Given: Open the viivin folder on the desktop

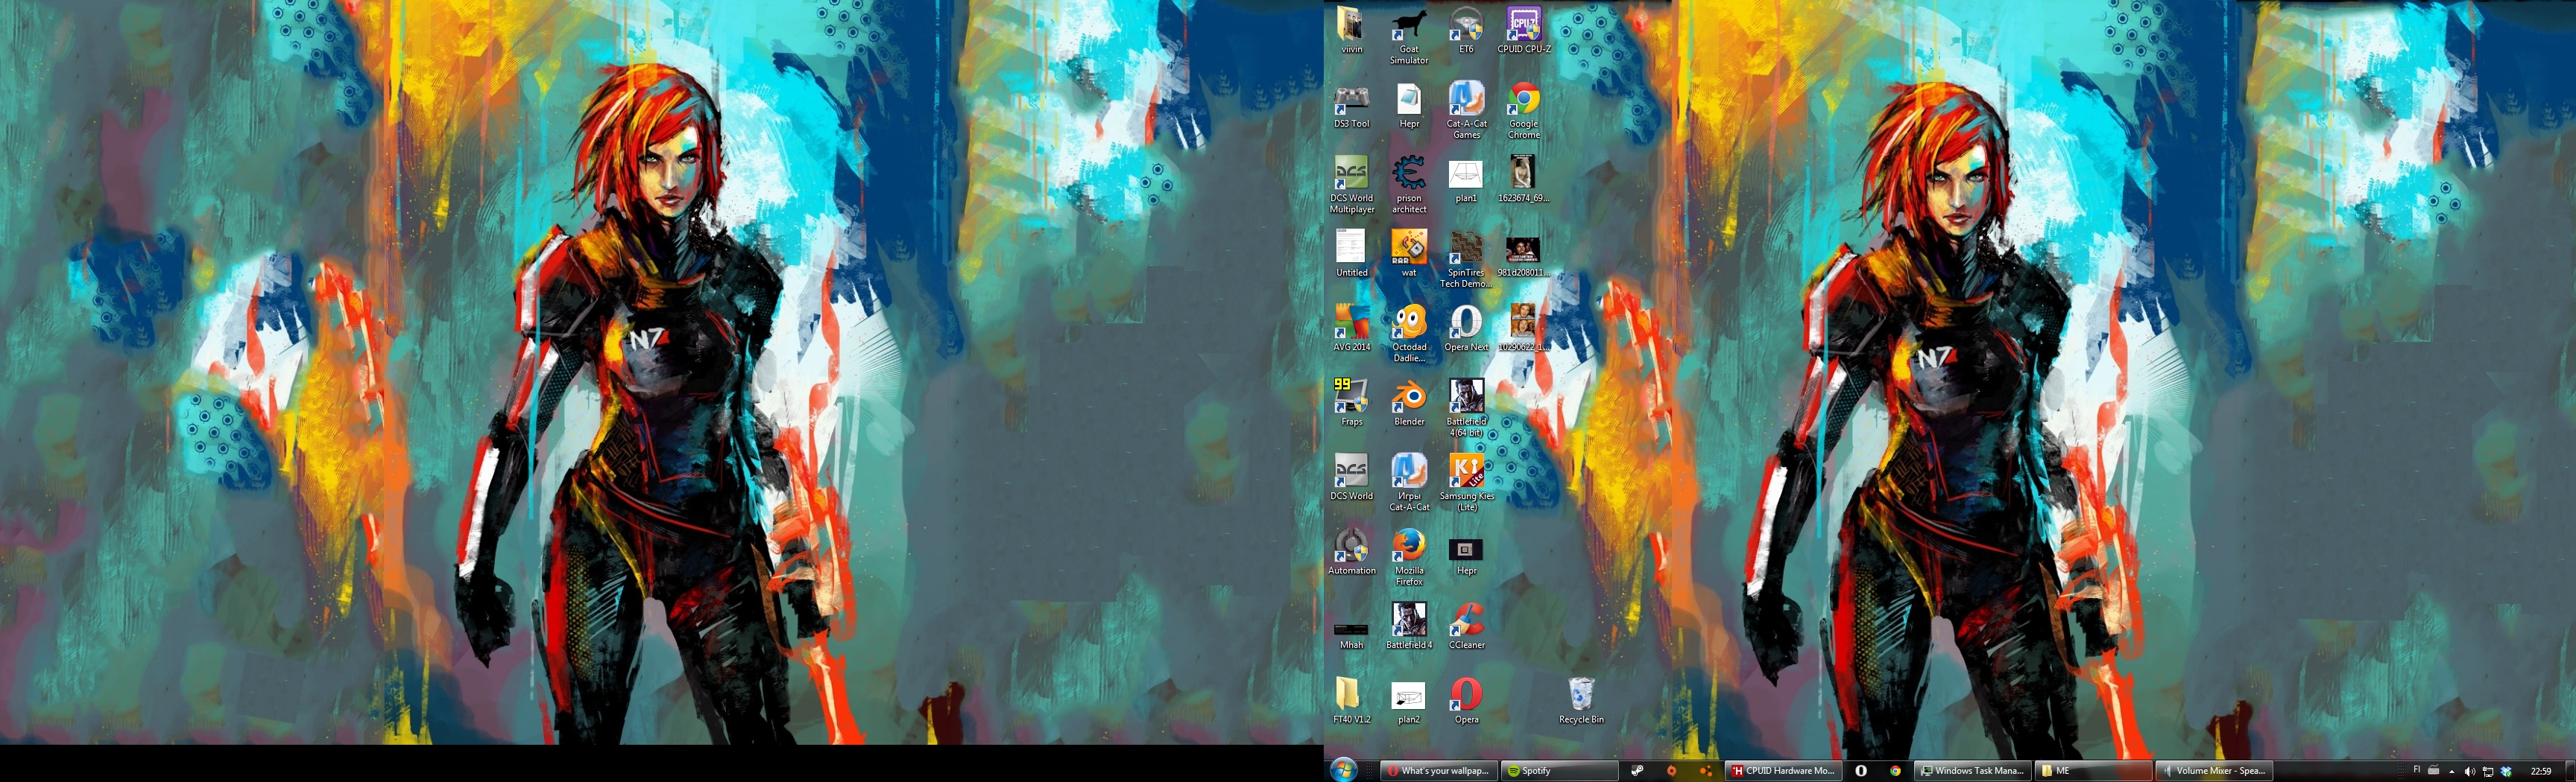Looking at the screenshot, I should pos(1351,30).
